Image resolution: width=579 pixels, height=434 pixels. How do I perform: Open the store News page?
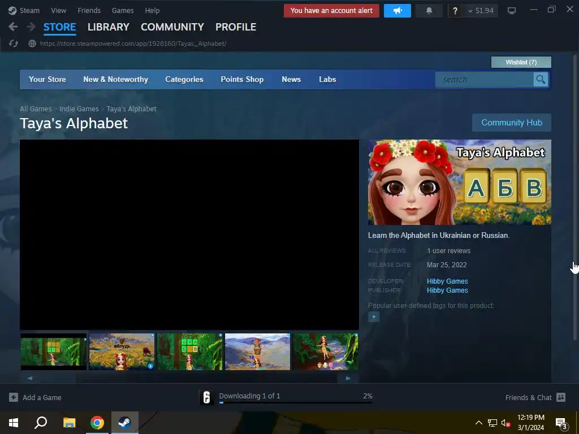click(291, 79)
